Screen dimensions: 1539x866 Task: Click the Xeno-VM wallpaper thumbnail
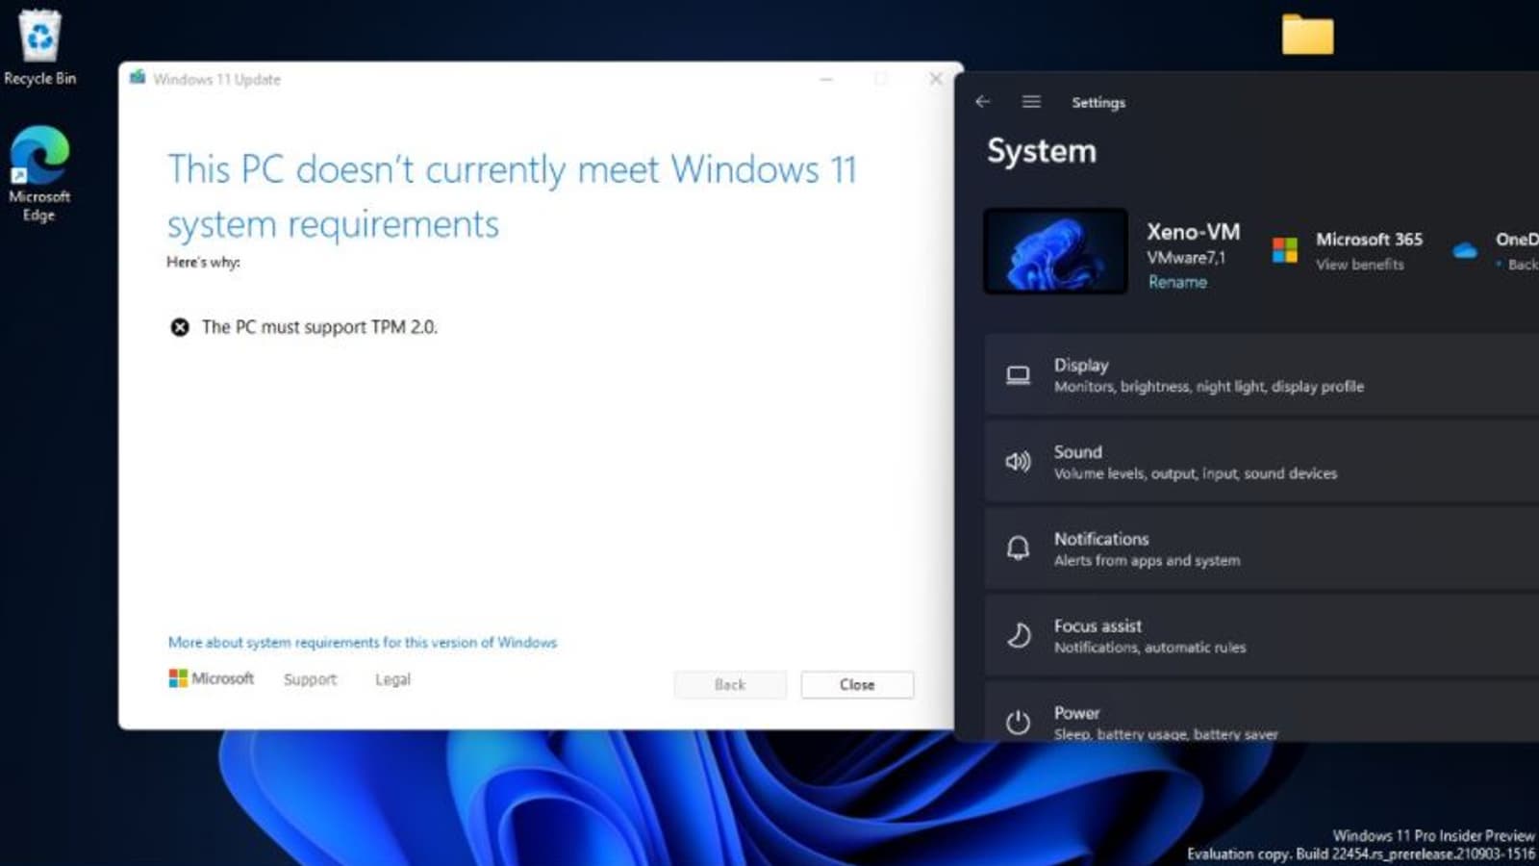(1055, 251)
